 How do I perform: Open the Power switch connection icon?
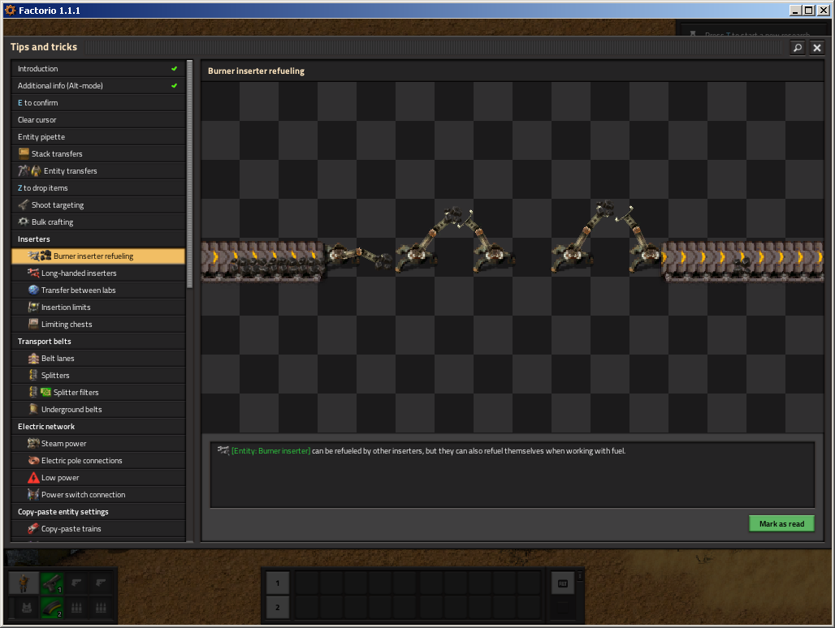point(33,495)
